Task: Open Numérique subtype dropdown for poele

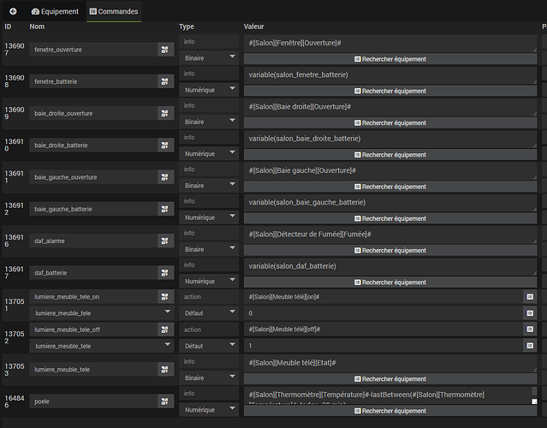Action: tap(209, 409)
